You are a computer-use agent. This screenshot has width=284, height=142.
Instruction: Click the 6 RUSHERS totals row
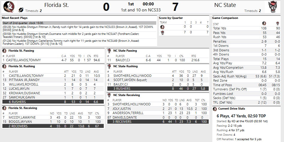[x=53, y=102]
